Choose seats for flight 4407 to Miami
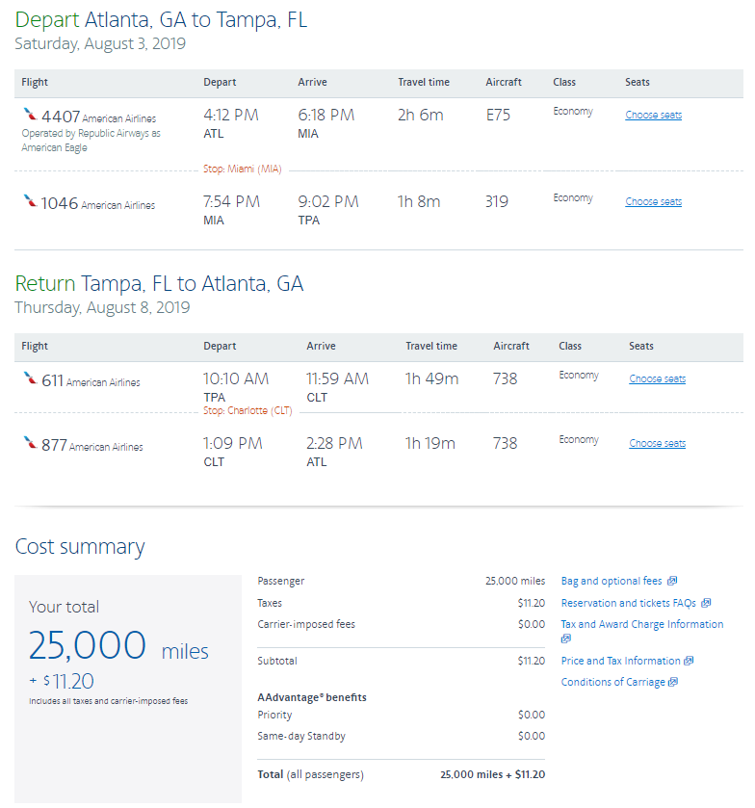Image resolution: width=755 pixels, height=808 pixels. click(x=653, y=116)
